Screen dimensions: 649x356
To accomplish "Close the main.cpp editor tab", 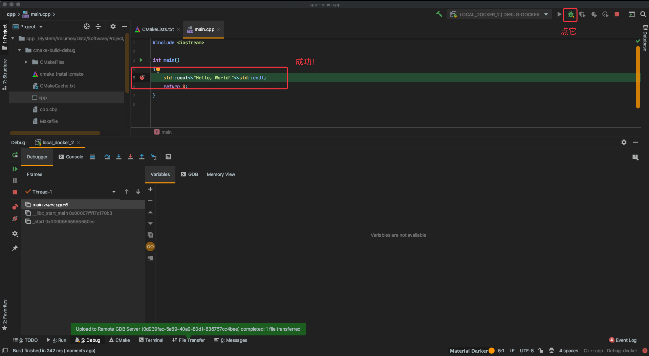I will point(219,29).
